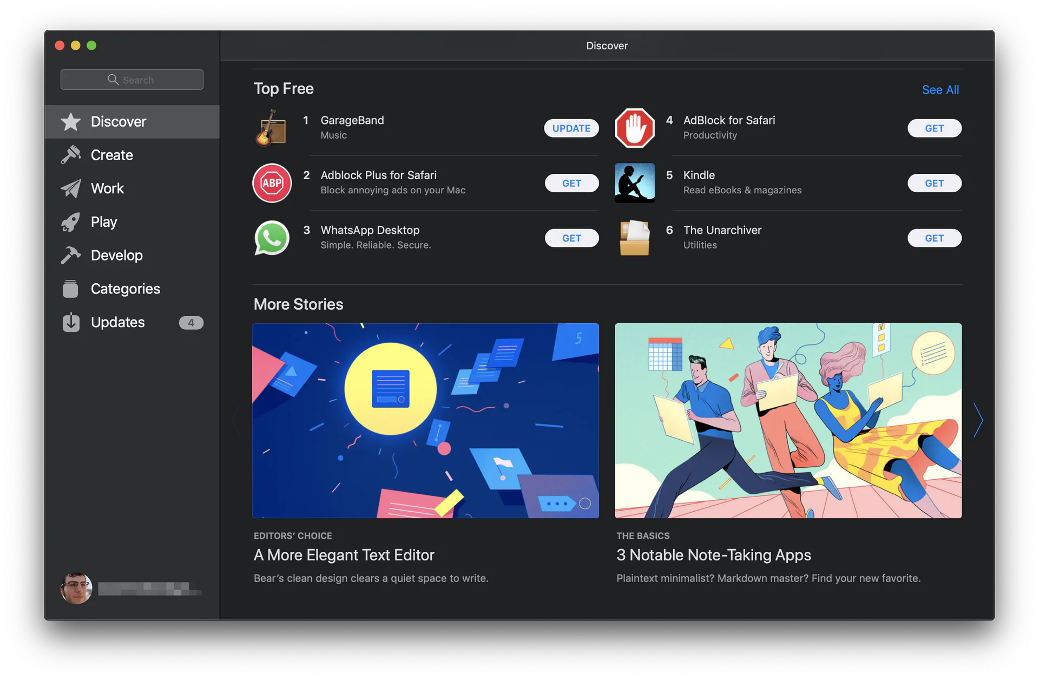Click the green fullscreen window button

(x=91, y=45)
